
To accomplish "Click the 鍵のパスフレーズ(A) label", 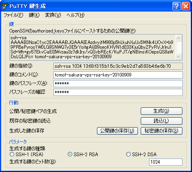I will coord(28,83).
